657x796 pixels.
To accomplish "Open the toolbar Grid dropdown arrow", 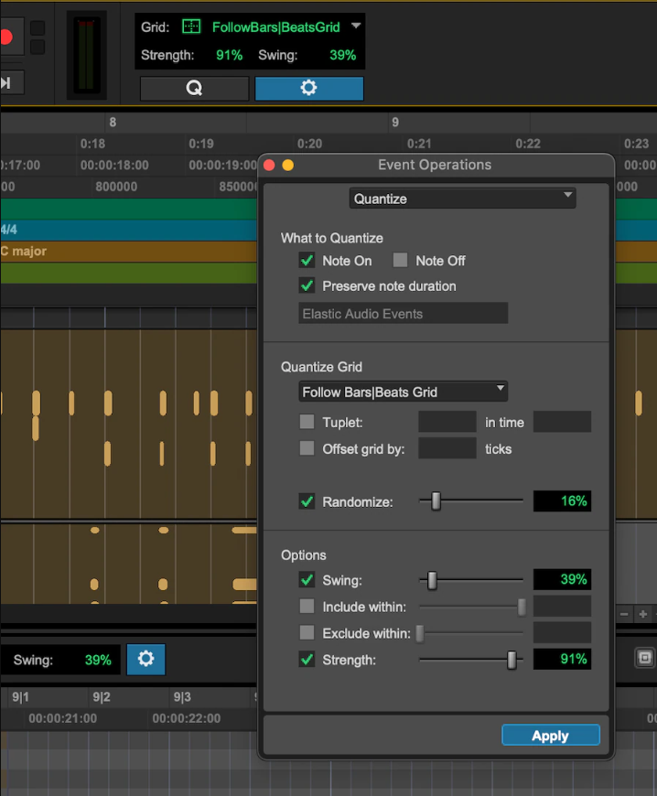I will [x=356, y=27].
